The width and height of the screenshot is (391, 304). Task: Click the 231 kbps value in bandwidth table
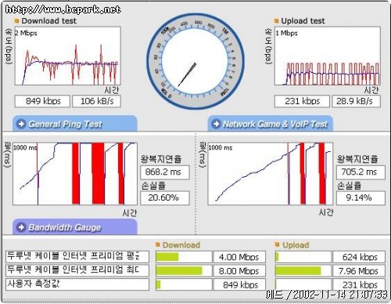(x=359, y=284)
